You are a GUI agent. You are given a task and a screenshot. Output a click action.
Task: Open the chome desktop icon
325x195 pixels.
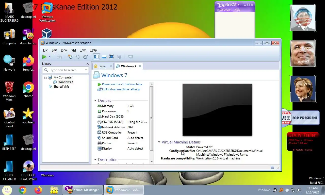[28, 89]
